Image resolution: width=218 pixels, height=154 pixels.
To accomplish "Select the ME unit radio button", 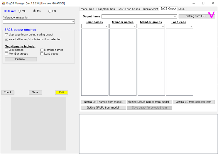I will point(19,11).
